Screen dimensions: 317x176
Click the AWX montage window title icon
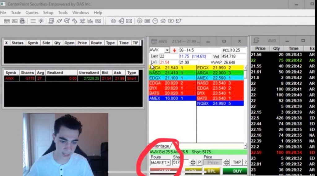154,41
